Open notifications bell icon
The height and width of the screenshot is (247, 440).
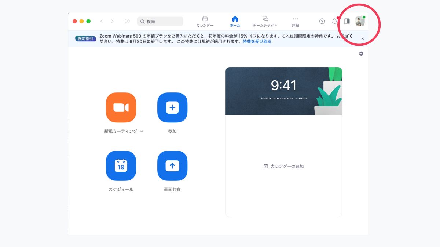tap(334, 21)
